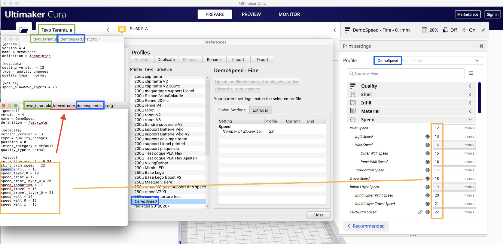Click the Material category icon
The width and height of the screenshot is (503, 244).
pos(353,111)
